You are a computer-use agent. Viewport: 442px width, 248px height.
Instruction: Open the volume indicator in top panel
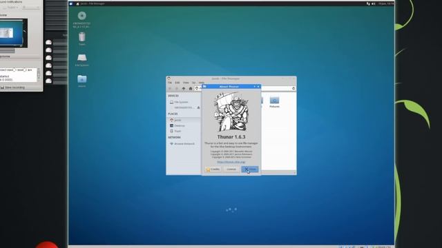[374, 3]
